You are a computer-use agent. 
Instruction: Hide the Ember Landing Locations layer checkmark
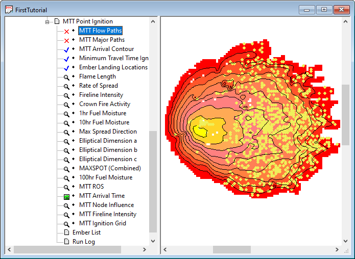tap(66, 68)
